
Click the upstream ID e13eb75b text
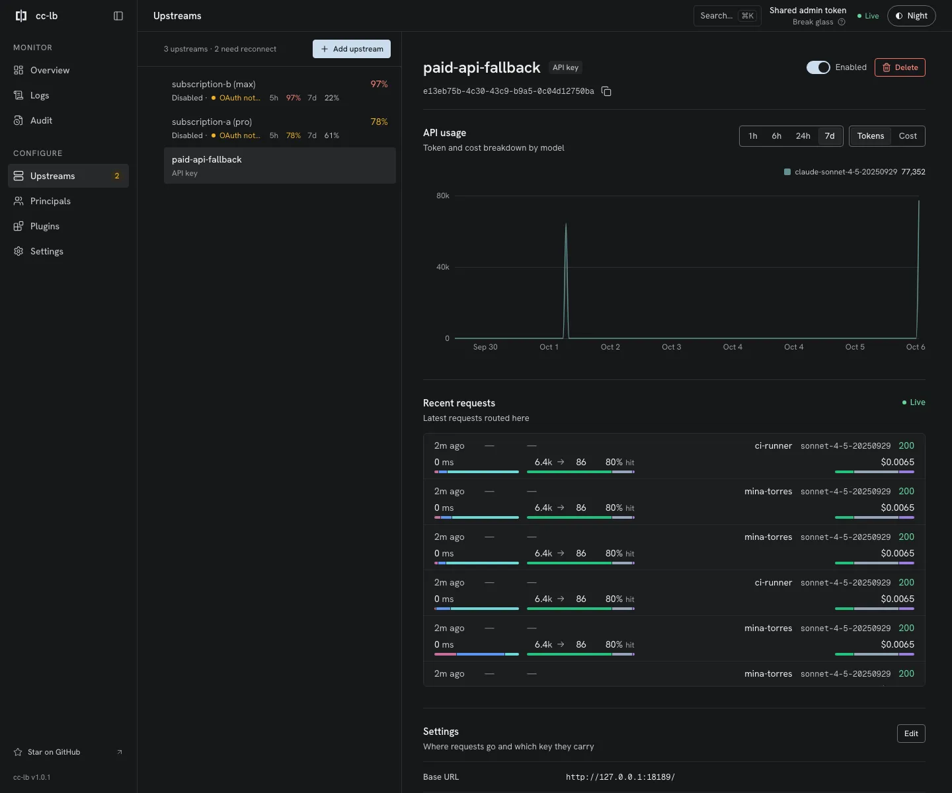(508, 91)
